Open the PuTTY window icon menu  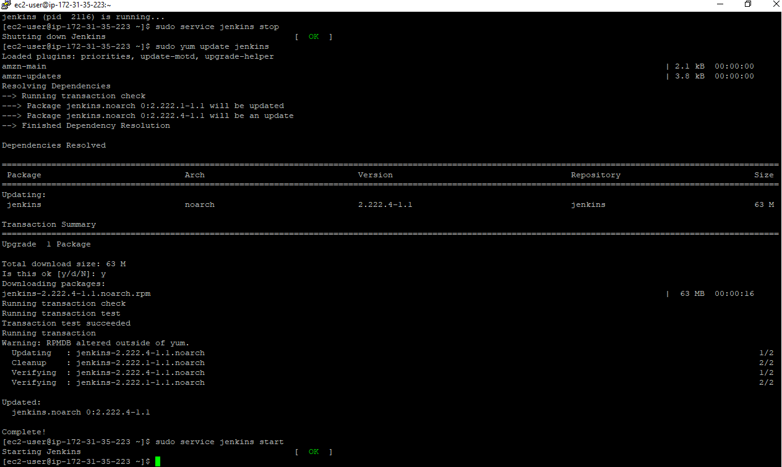coord(6,5)
